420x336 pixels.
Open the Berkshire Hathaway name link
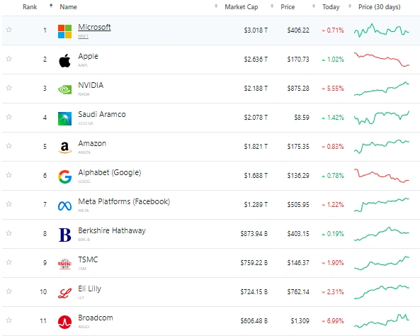112,230
